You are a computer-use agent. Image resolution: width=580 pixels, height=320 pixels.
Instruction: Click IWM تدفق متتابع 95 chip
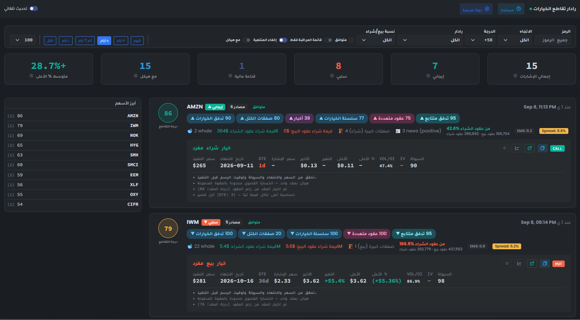click(414, 234)
